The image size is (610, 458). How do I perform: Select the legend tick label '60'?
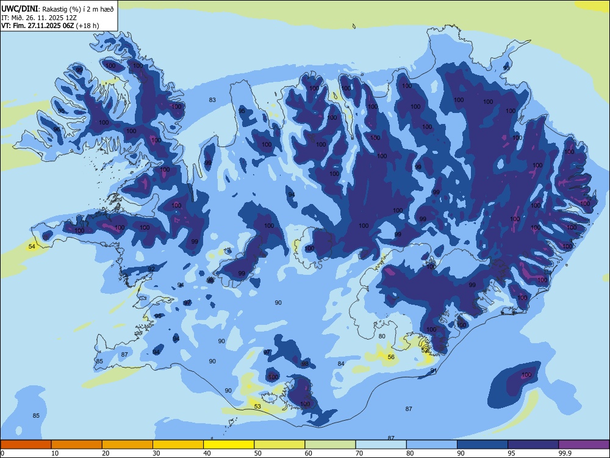(309, 453)
